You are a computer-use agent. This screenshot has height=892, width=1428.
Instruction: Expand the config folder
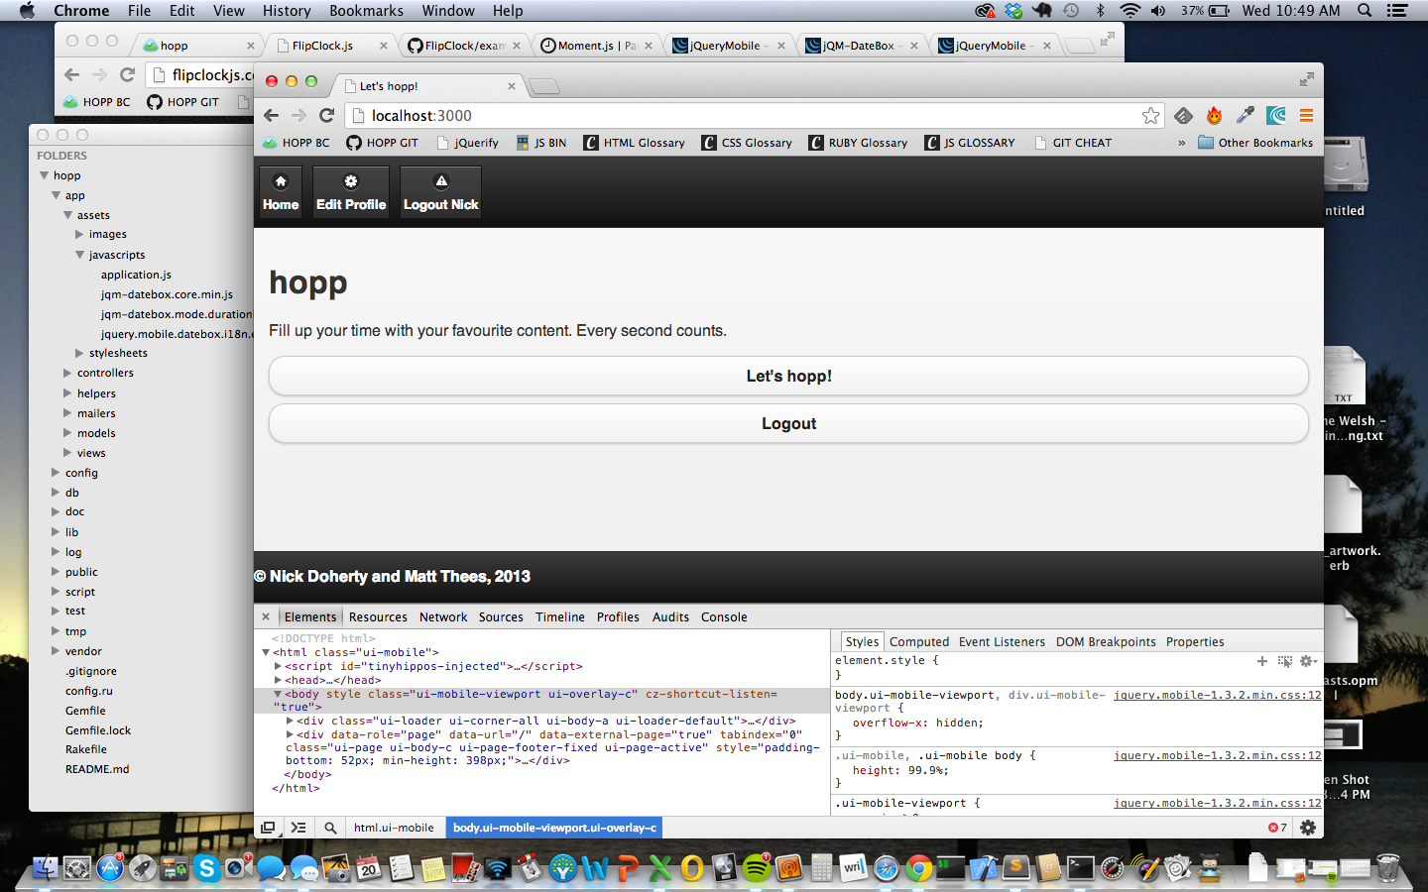click(56, 473)
